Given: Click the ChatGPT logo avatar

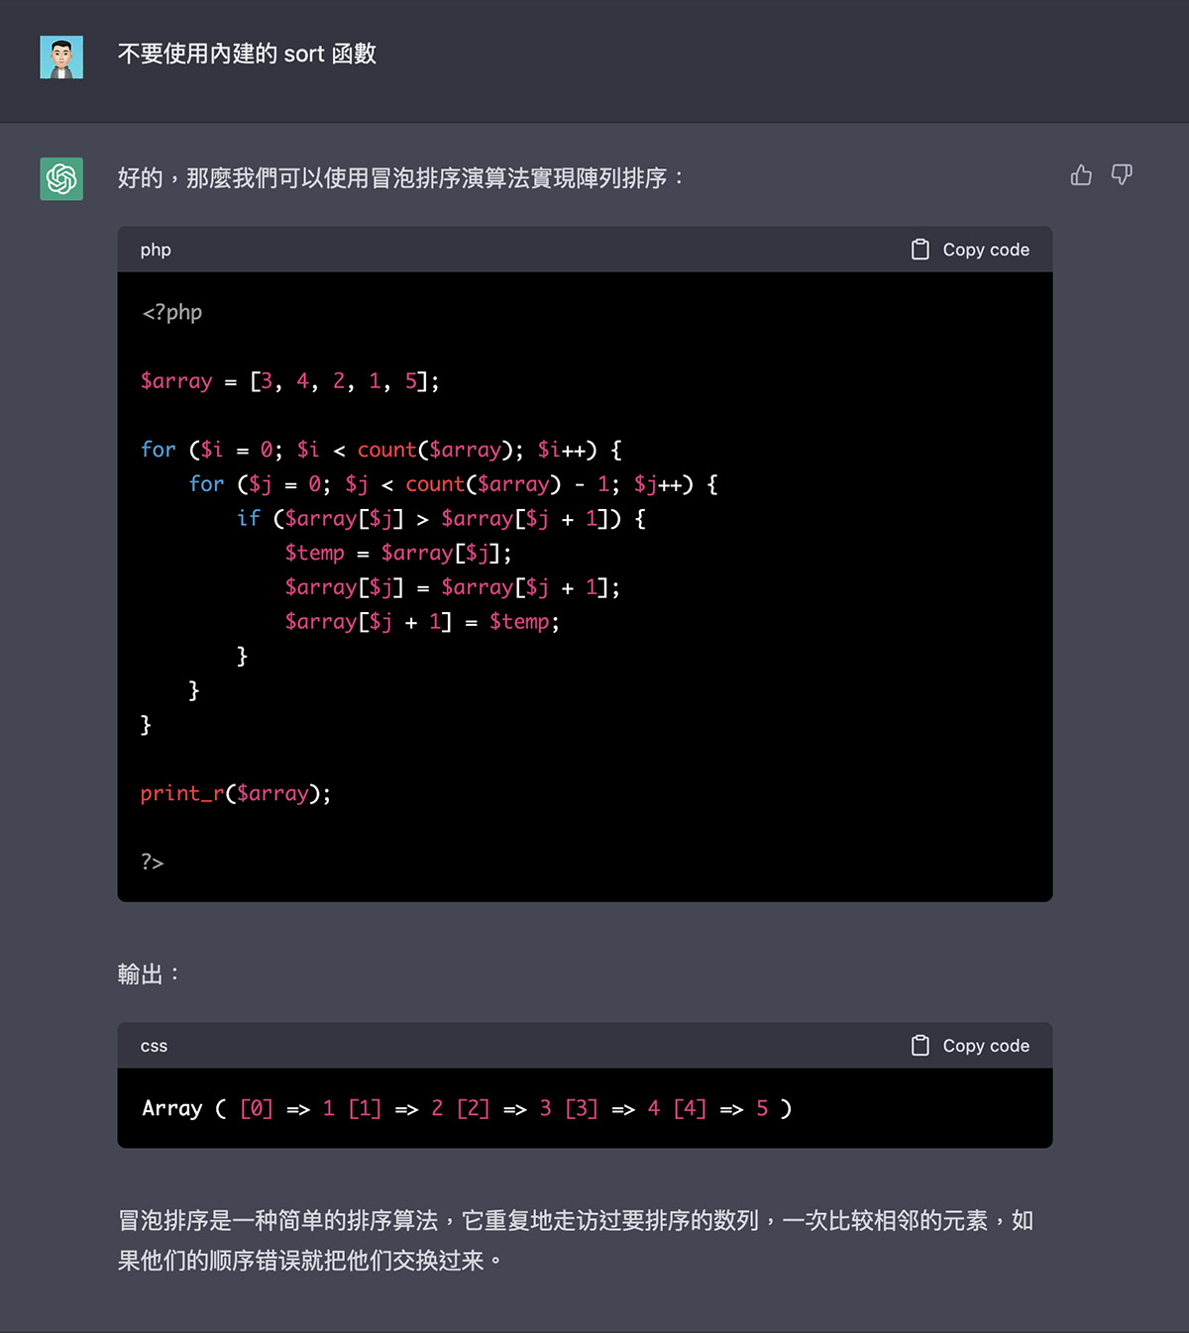Looking at the screenshot, I should click(x=61, y=179).
